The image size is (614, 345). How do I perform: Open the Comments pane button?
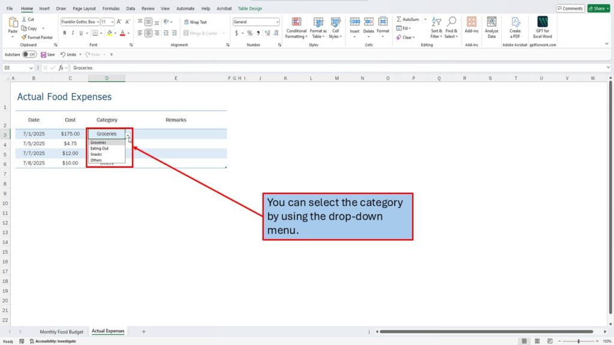(570, 8)
